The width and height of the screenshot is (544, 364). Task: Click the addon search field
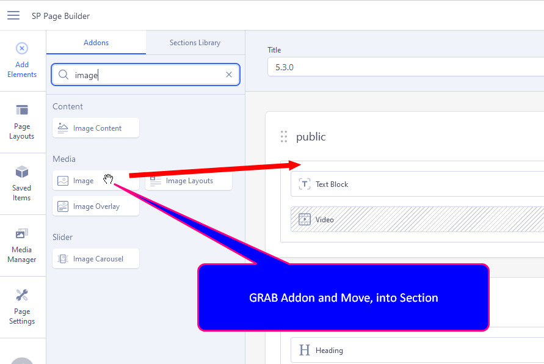pyautogui.click(x=145, y=75)
